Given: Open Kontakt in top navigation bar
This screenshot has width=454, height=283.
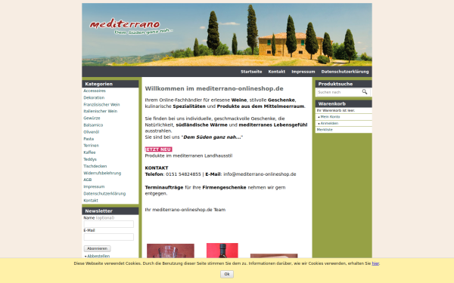Looking at the screenshot, I should point(276,72).
